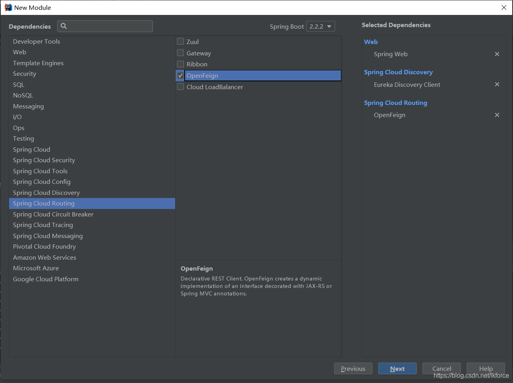This screenshot has width=513, height=383.
Task: Open the Ops category
Action: 92,128
